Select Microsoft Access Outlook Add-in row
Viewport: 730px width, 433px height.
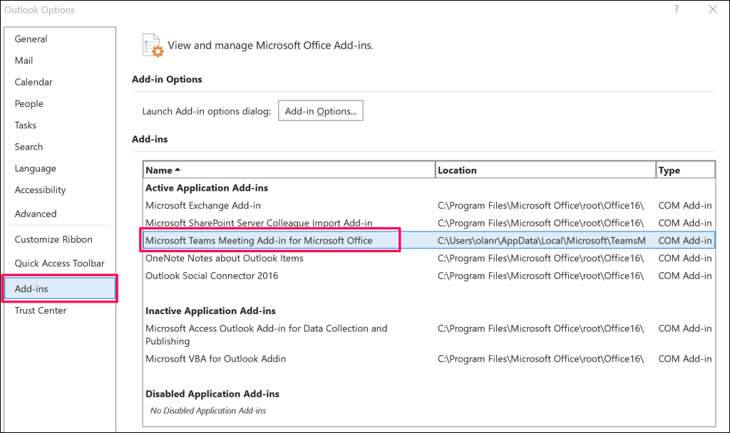[428, 335]
